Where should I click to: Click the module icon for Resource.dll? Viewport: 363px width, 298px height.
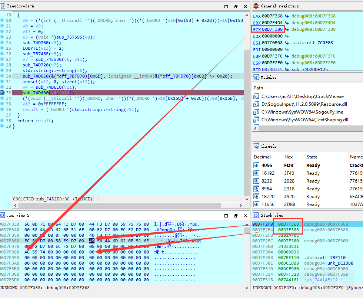[256, 104]
